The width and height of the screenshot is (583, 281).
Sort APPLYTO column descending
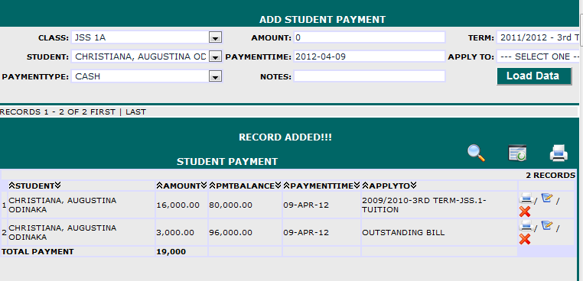pos(413,186)
